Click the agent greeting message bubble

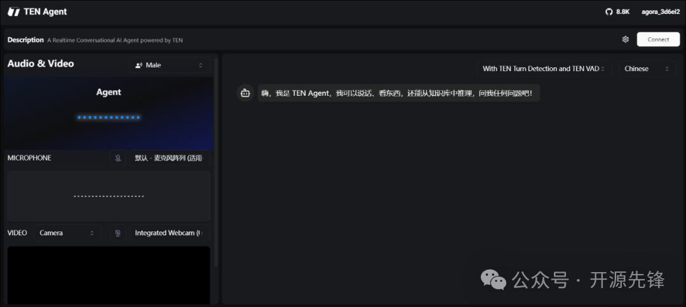pos(398,93)
